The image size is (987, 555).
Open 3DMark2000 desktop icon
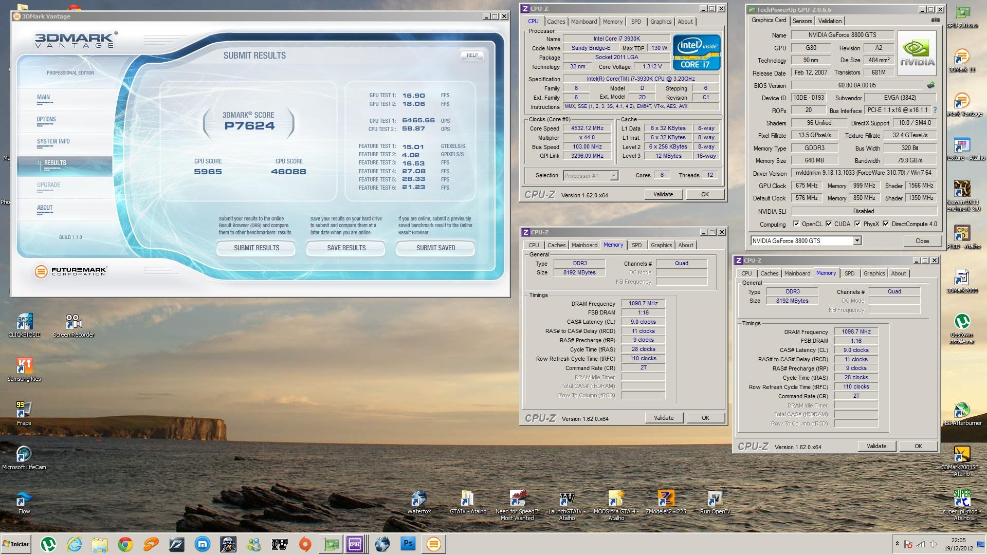click(x=962, y=282)
